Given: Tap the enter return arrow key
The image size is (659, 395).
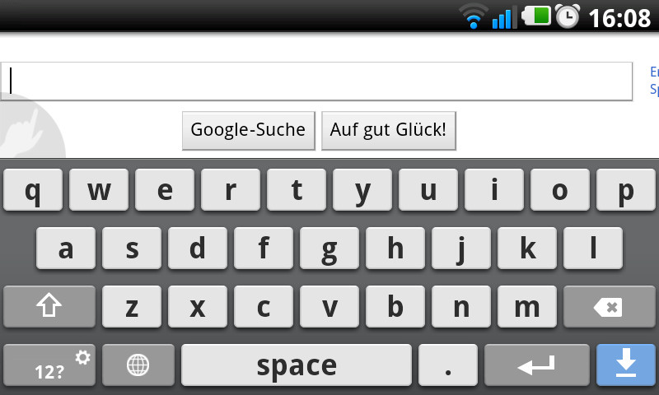Looking at the screenshot, I should pos(537,365).
